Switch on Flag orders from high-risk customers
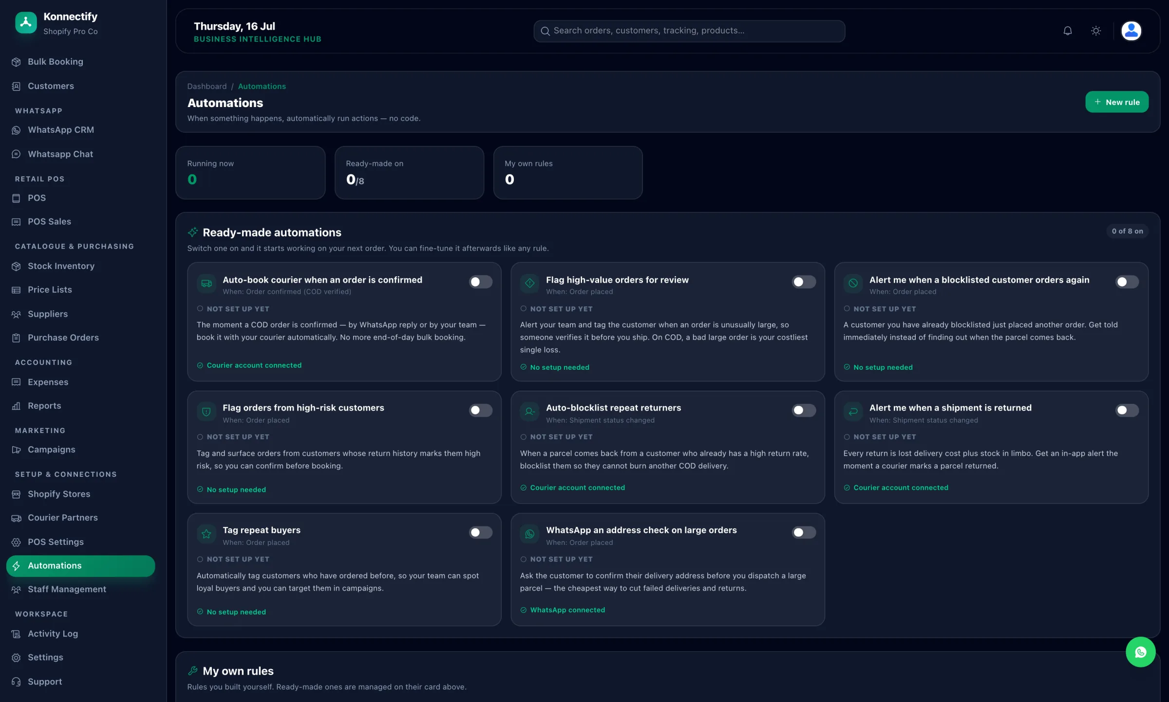The width and height of the screenshot is (1169, 702). 480,411
